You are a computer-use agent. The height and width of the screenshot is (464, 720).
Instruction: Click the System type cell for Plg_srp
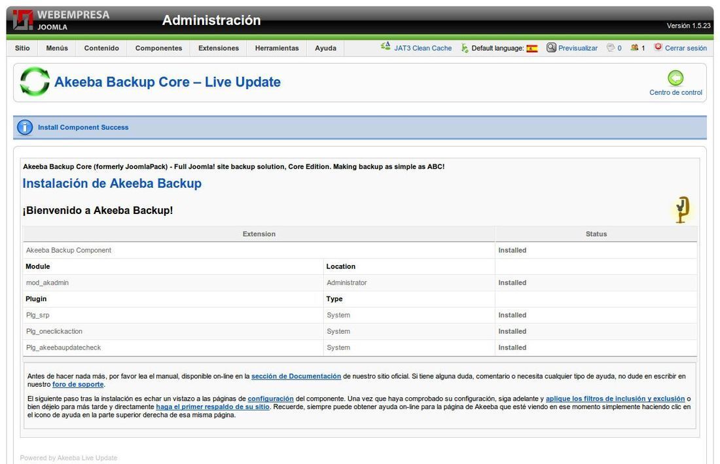point(338,315)
